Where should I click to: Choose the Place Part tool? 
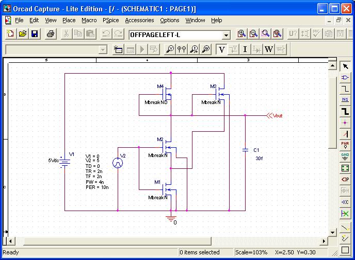coord(345,78)
